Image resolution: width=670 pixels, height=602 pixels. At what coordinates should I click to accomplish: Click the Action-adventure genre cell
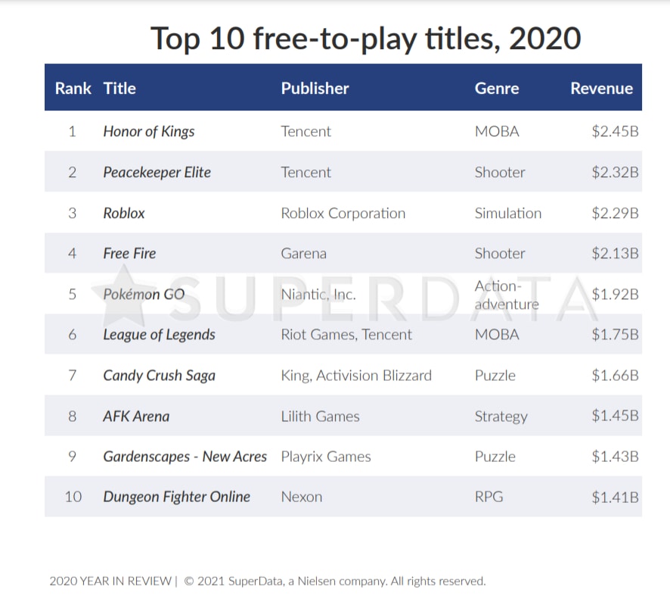tap(506, 295)
